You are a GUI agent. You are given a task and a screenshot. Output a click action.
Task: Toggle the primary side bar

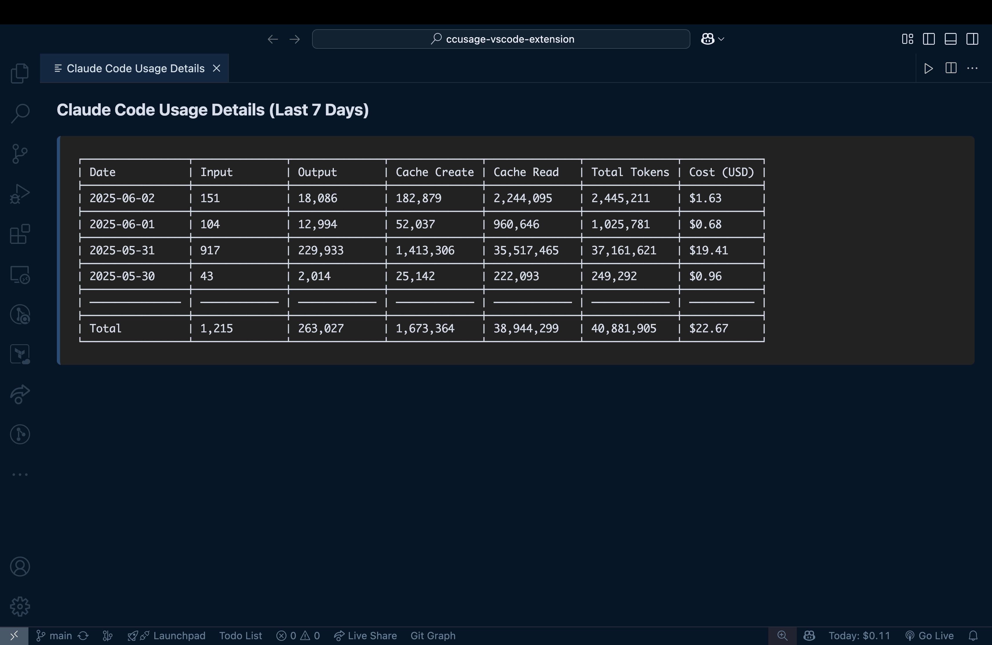pos(929,39)
